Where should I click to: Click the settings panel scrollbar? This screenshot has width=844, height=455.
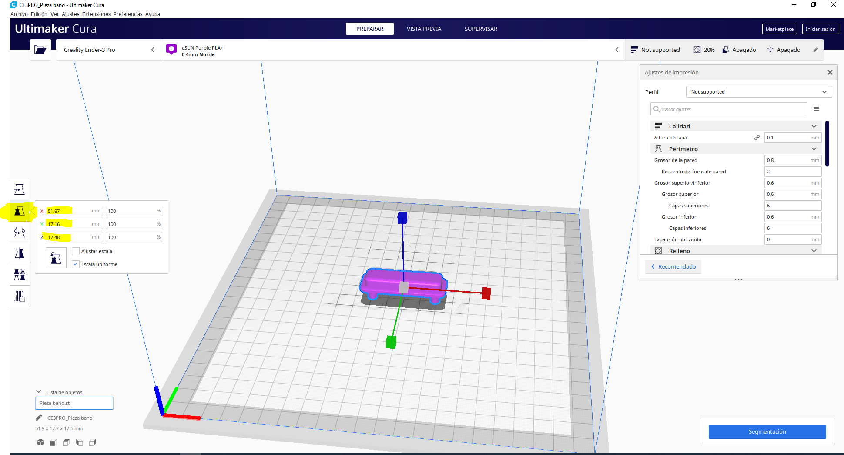point(827,144)
